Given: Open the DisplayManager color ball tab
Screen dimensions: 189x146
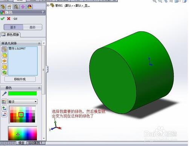Looking at the screenshot, I should pyautogui.click(x=29, y=7).
